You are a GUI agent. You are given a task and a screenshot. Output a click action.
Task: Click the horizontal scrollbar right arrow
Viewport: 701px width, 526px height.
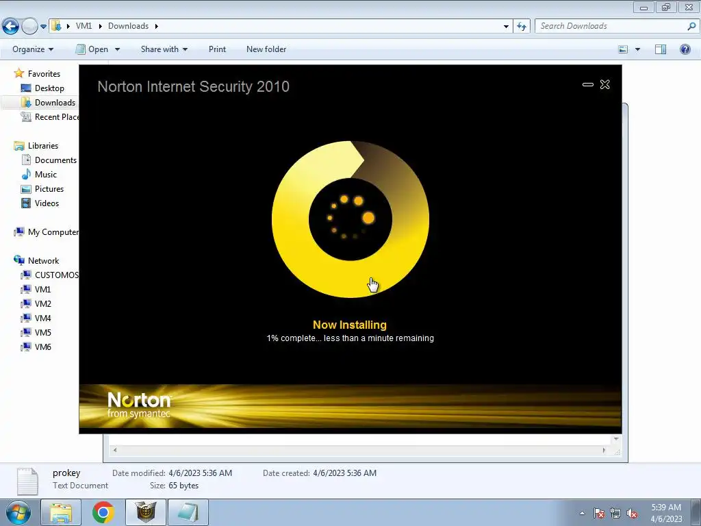(604, 450)
